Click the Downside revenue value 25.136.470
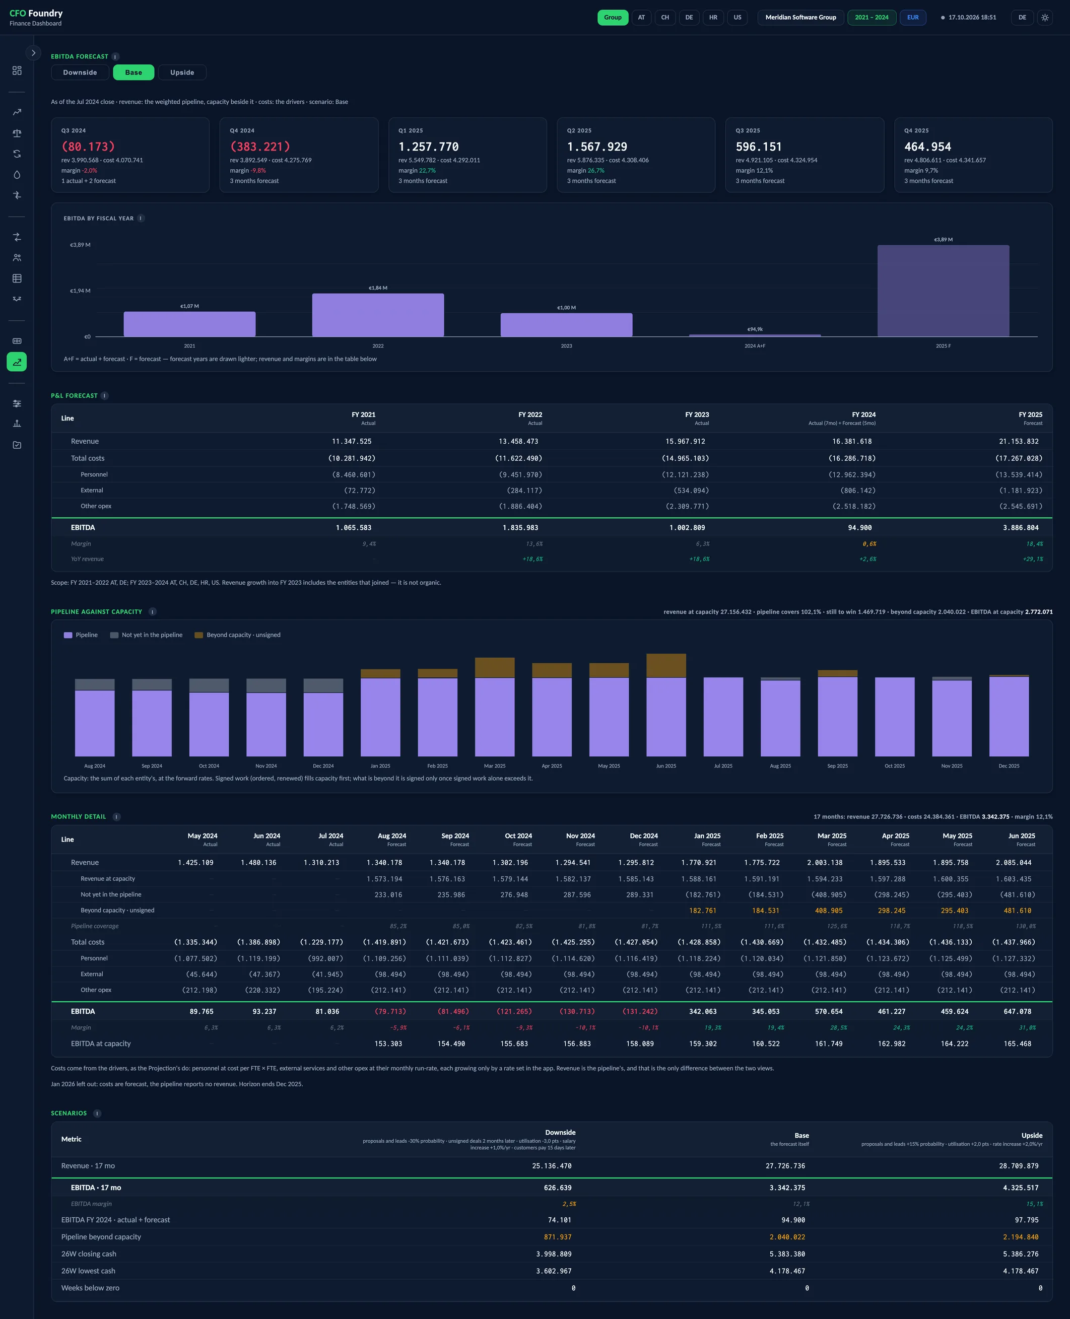 [x=552, y=1166]
